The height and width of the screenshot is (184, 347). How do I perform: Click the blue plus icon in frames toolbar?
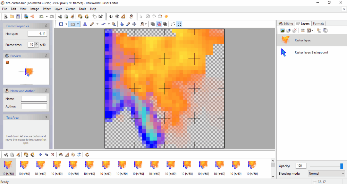(x=40, y=155)
